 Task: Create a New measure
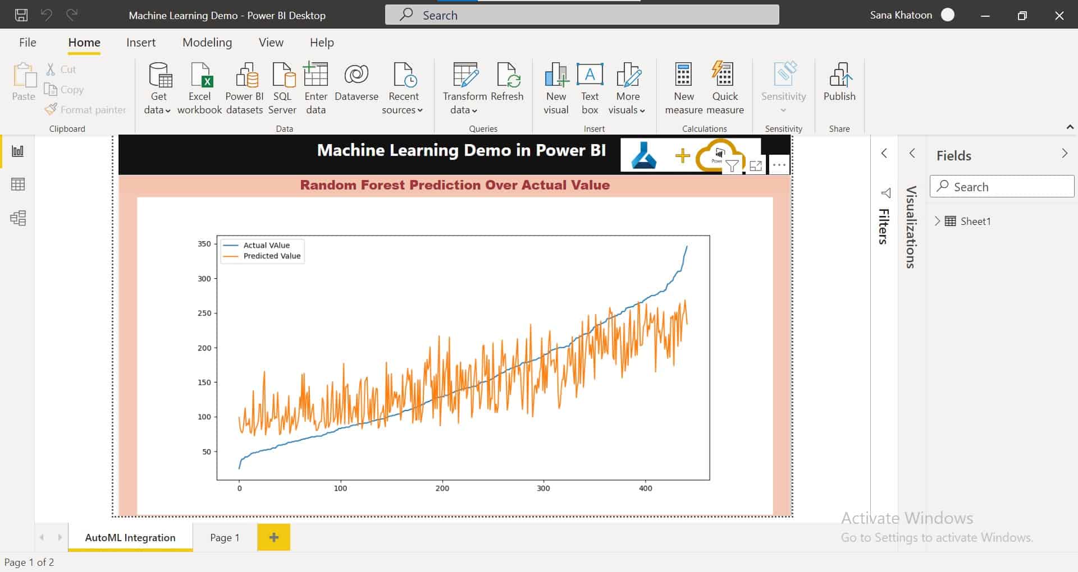(683, 89)
